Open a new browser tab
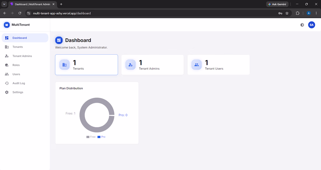The width and height of the screenshot is (321, 170). point(61,4)
